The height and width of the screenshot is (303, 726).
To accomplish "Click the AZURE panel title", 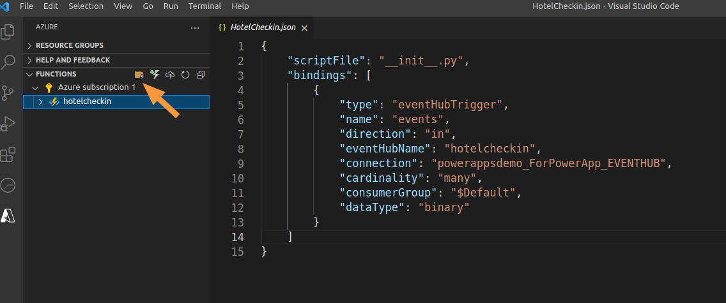I will [47, 27].
